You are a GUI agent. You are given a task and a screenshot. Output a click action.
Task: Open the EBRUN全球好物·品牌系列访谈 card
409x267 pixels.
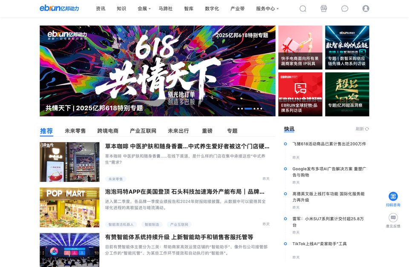[x=300, y=95]
